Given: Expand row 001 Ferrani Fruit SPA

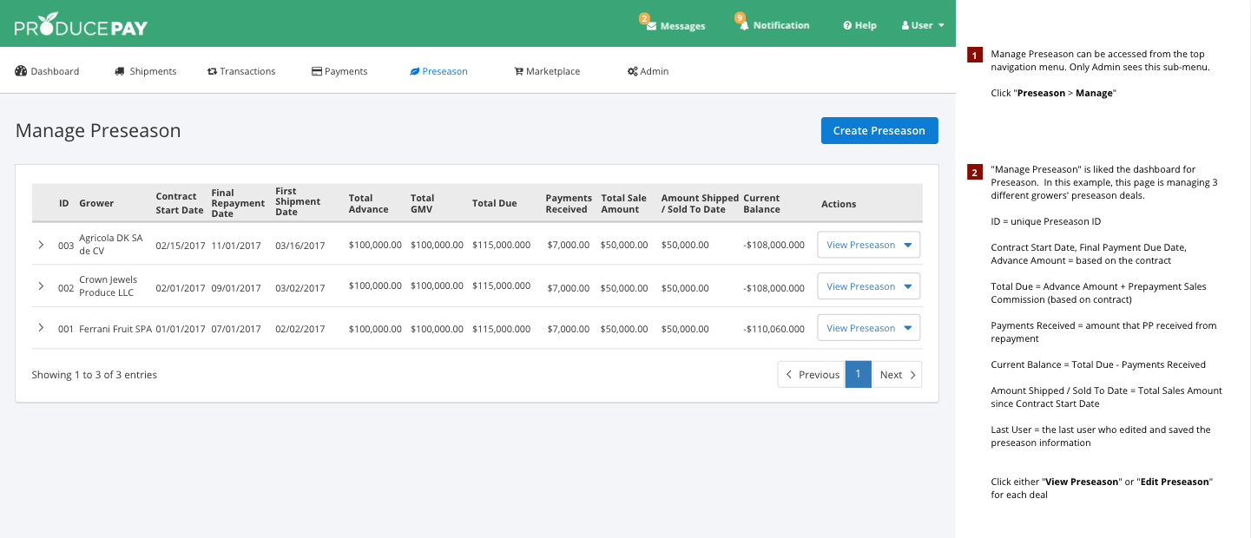Looking at the screenshot, I should tap(41, 327).
